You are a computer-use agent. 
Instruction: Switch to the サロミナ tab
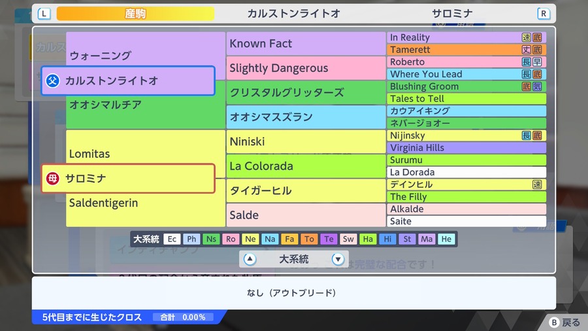pos(452,14)
